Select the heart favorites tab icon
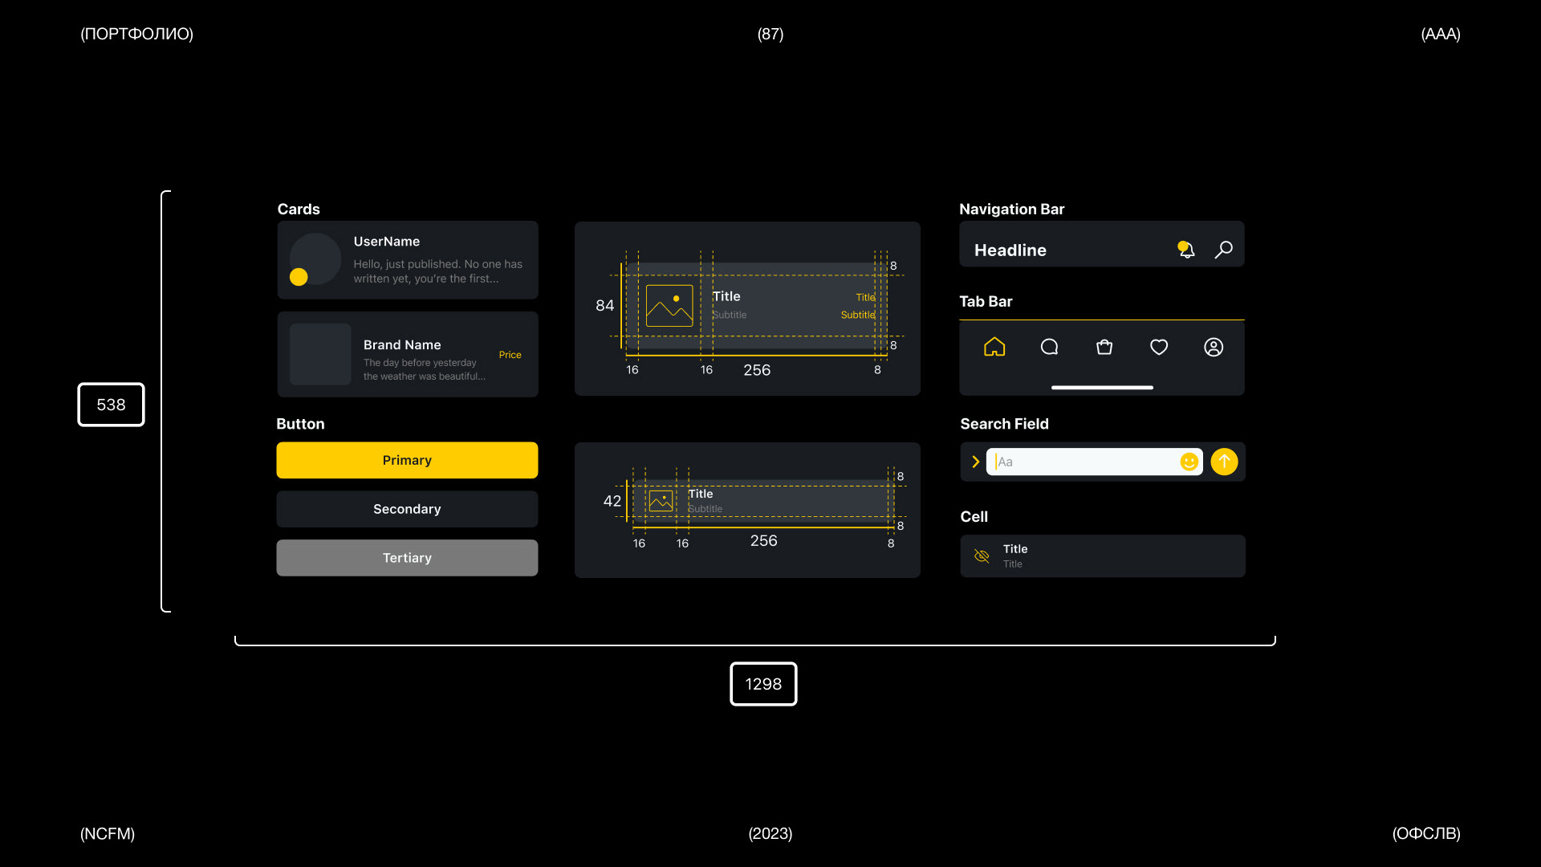The image size is (1541, 867). coord(1159,347)
